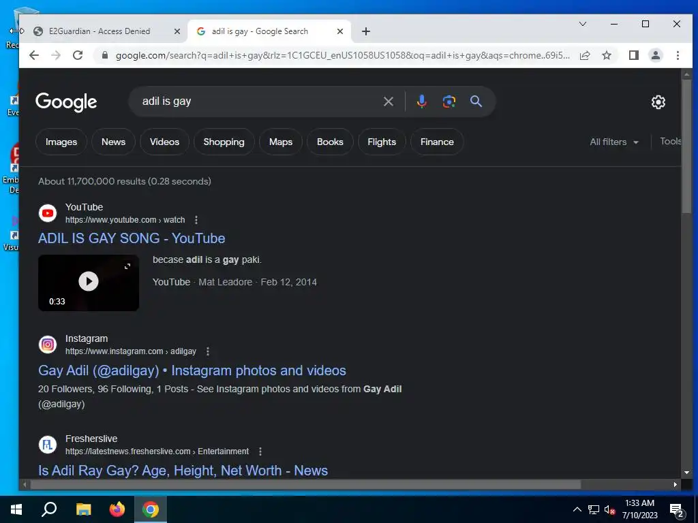Screen dimensions: 698x523
Task: Filter results by Flights
Action: tap(382, 142)
